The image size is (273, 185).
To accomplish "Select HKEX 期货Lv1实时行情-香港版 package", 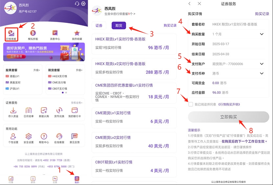I will [x=134, y=44].
